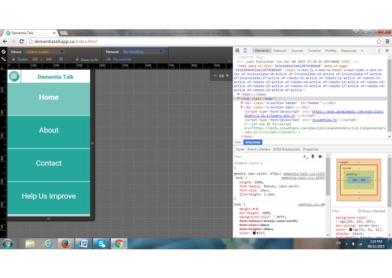Click the #fff background-color swatch
The width and height of the screenshot is (392, 278).
pyautogui.click(x=275, y=217)
